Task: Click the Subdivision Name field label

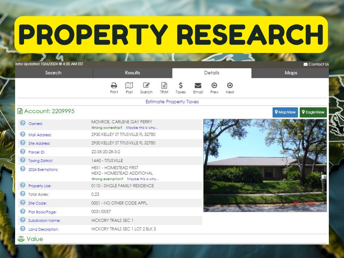Action: coord(44,221)
